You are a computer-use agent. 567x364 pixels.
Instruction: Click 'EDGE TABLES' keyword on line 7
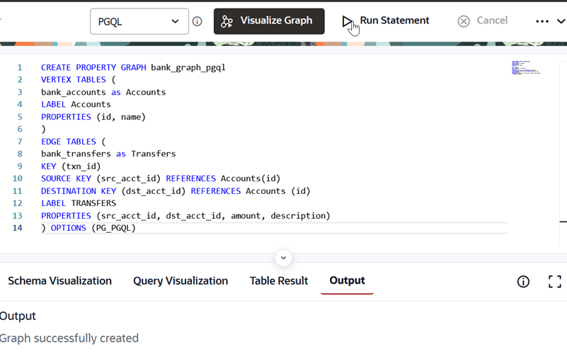69,142
